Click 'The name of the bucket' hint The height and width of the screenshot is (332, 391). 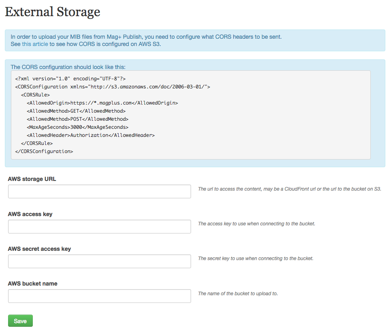point(238,293)
